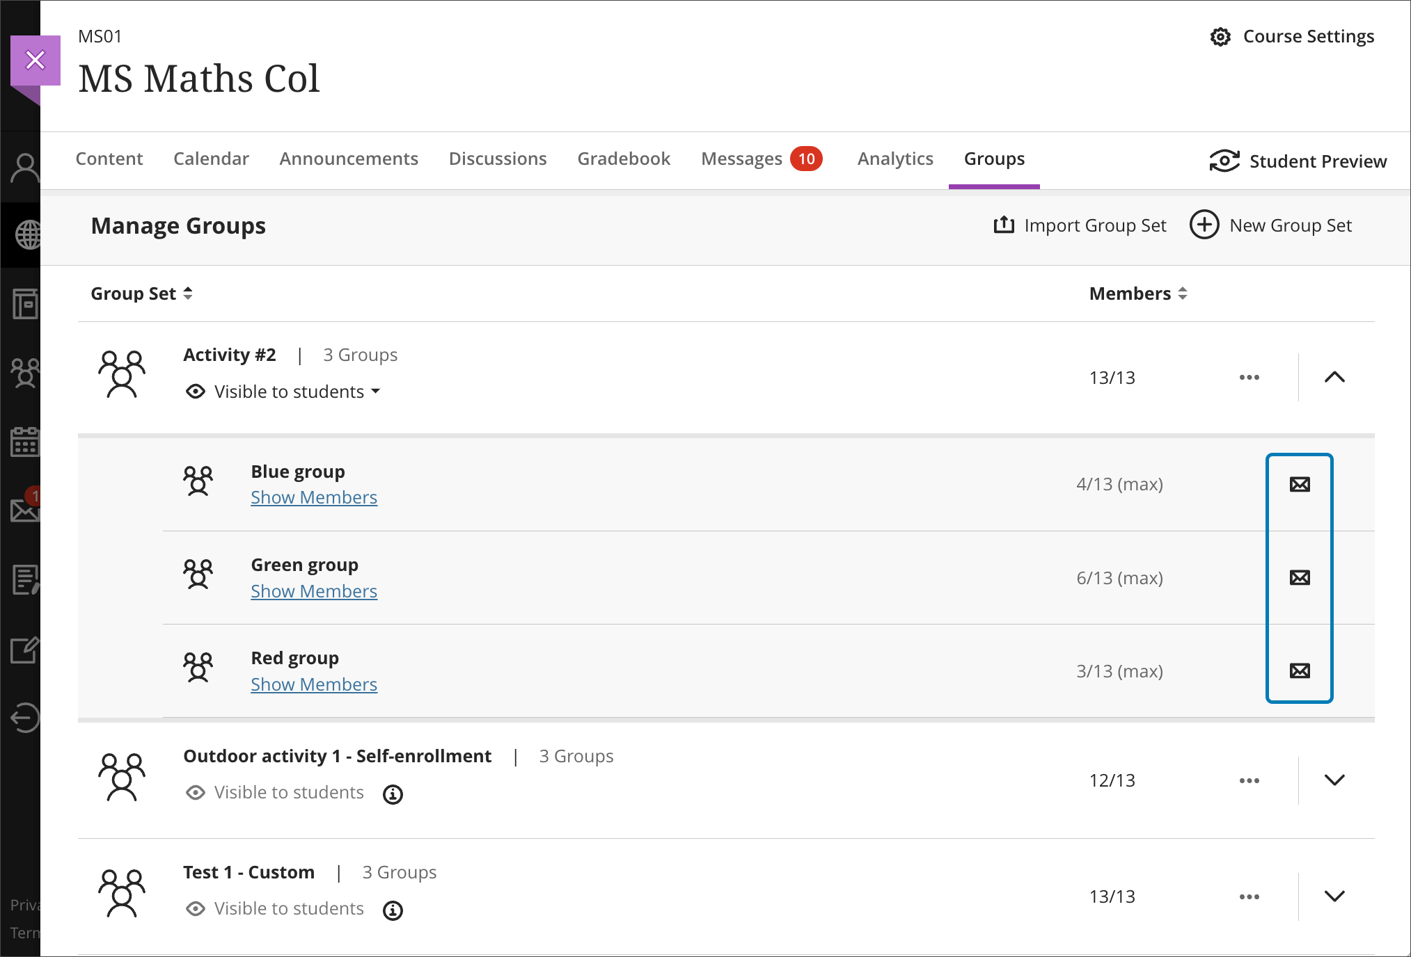
Task: Expand the Test 1 - Custom set
Action: tap(1334, 896)
